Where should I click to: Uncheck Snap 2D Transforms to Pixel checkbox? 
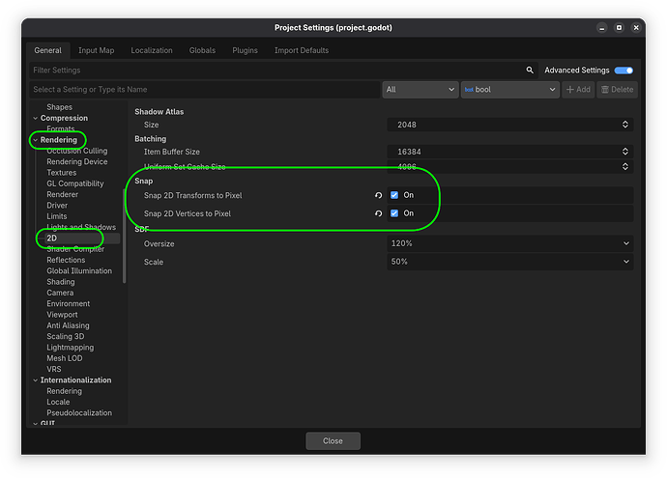click(394, 195)
